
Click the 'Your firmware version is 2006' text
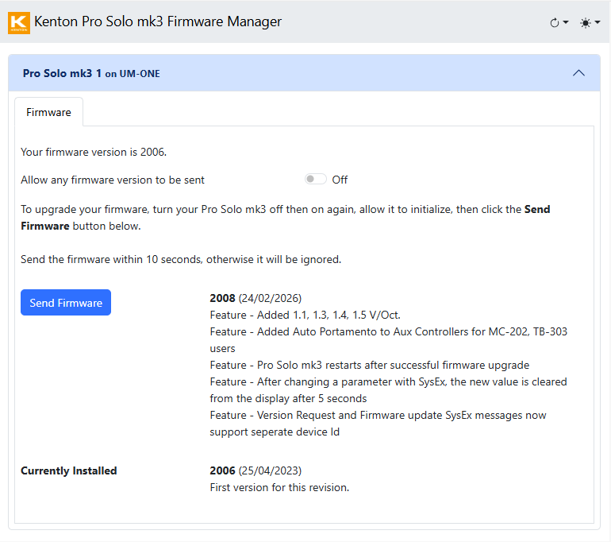coord(94,152)
